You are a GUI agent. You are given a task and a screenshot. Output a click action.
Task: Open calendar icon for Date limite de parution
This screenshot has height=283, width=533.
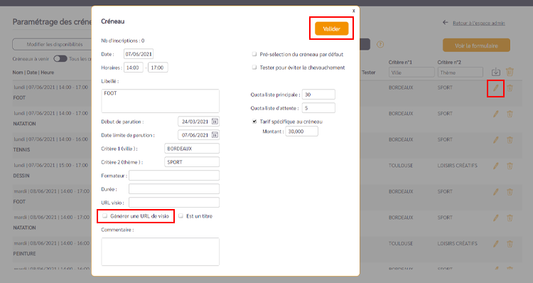tap(215, 135)
